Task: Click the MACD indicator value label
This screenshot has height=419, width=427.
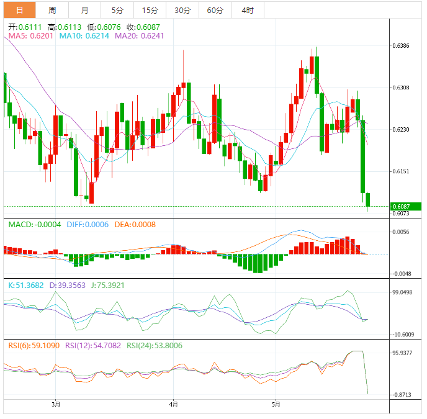Action: (34, 224)
